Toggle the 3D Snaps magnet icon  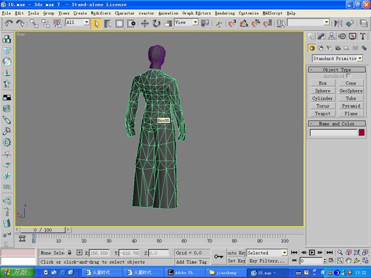tap(232, 24)
